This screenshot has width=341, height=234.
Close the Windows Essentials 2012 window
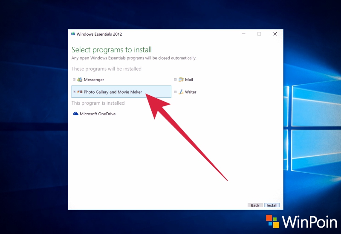coord(275,34)
